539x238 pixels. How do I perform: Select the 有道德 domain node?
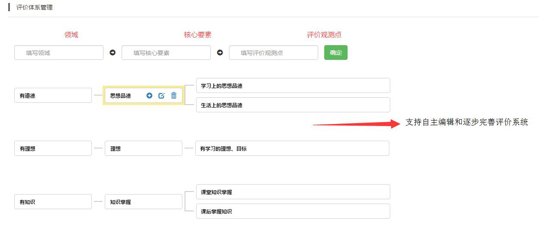(53, 96)
